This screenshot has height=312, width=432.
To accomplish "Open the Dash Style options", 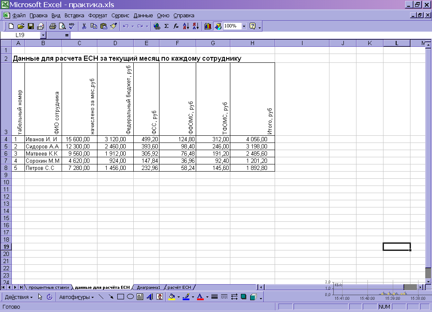I will point(224,297).
